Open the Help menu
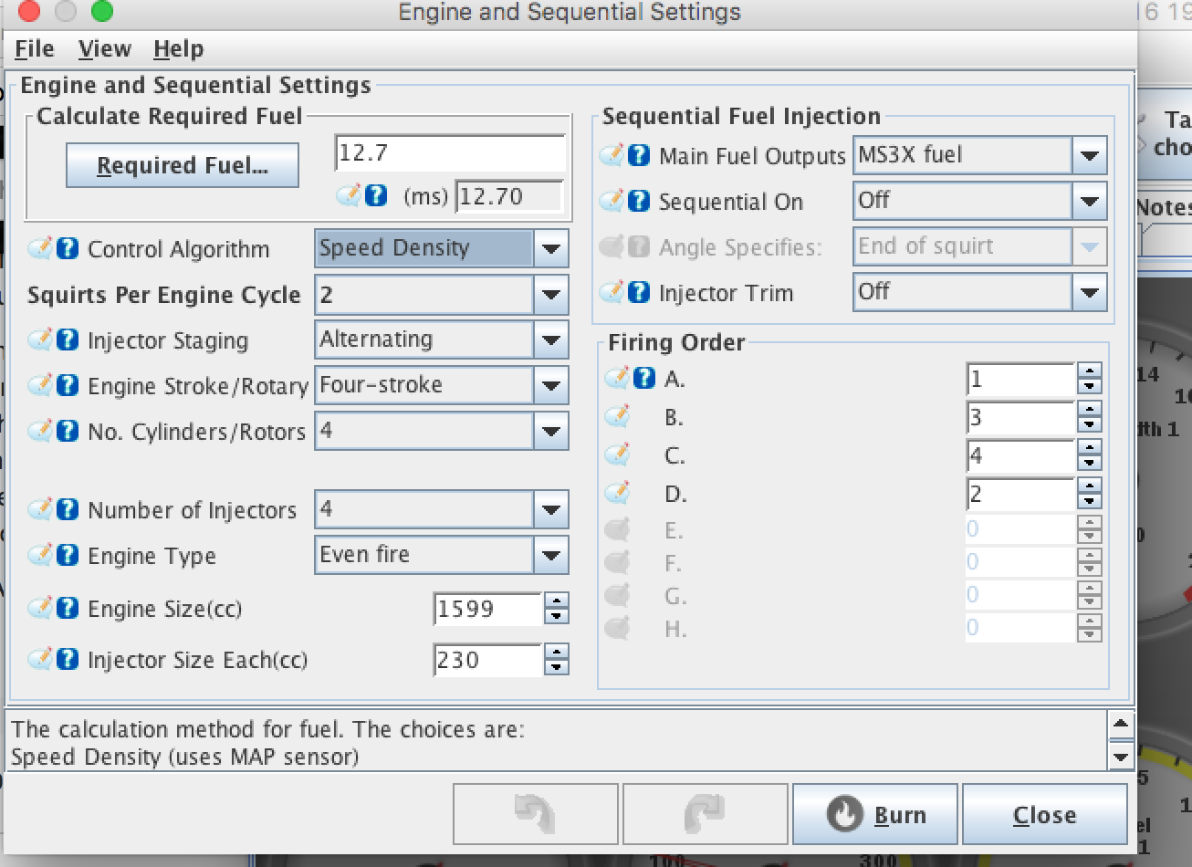This screenshot has width=1192, height=867. (178, 49)
